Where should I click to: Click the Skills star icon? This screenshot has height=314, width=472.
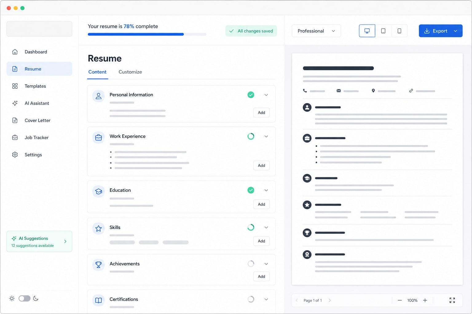[x=98, y=229]
